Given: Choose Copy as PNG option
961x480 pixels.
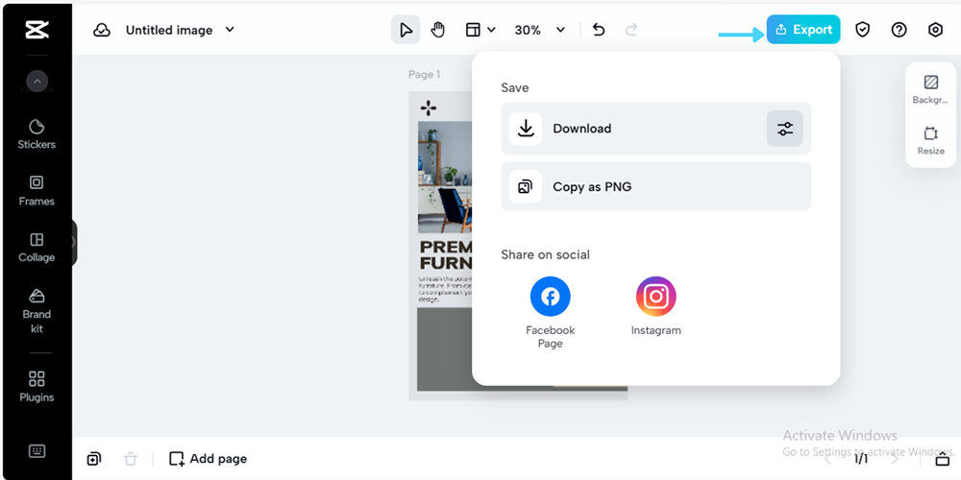Looking at the screenshot, I should tap(655, 186).
